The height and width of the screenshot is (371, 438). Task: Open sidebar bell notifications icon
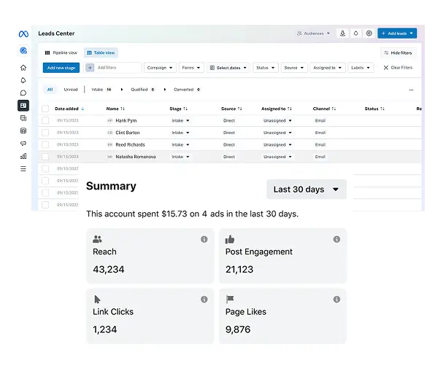click(x=23, y=80)
